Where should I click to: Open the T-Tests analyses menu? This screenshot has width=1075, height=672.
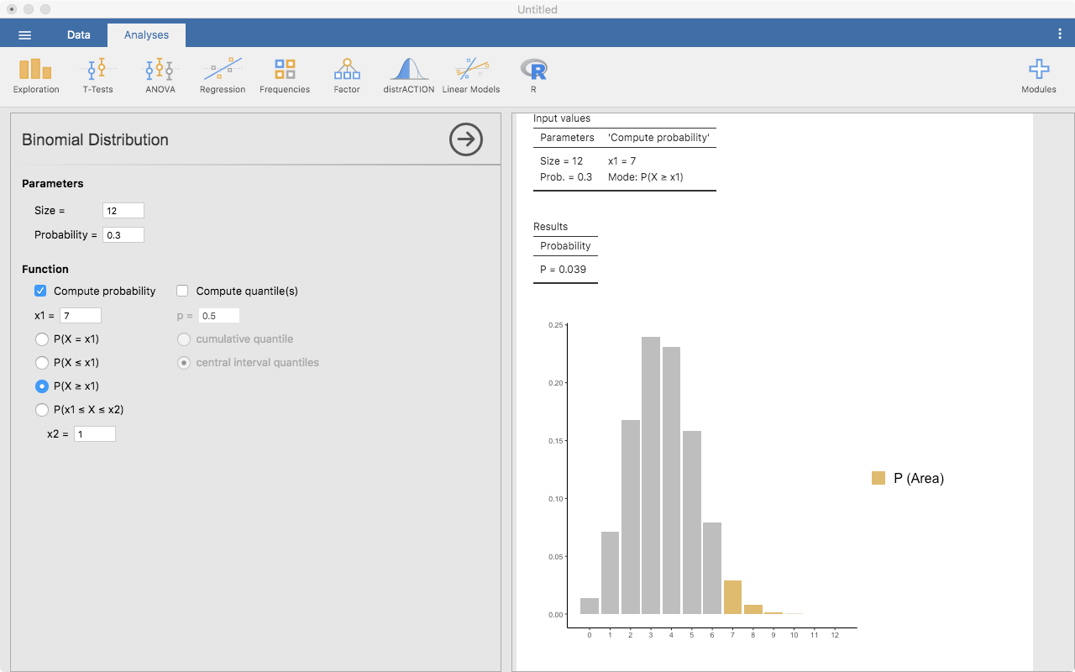coord(97,76)
